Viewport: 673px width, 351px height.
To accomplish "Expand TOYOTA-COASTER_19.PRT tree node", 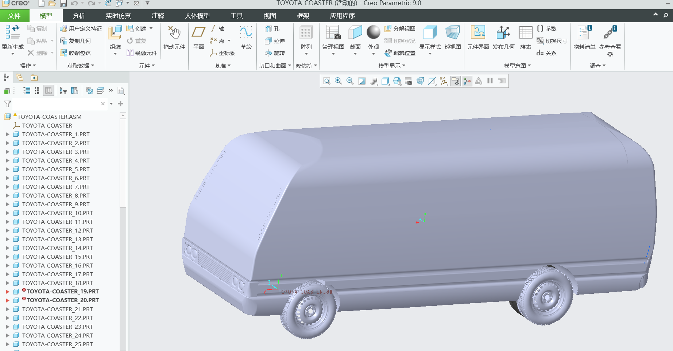I will 7,292.
